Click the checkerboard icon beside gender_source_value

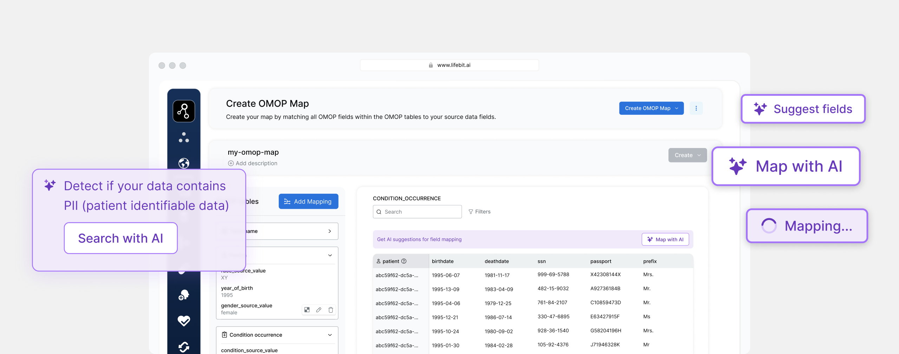point(307,310)
